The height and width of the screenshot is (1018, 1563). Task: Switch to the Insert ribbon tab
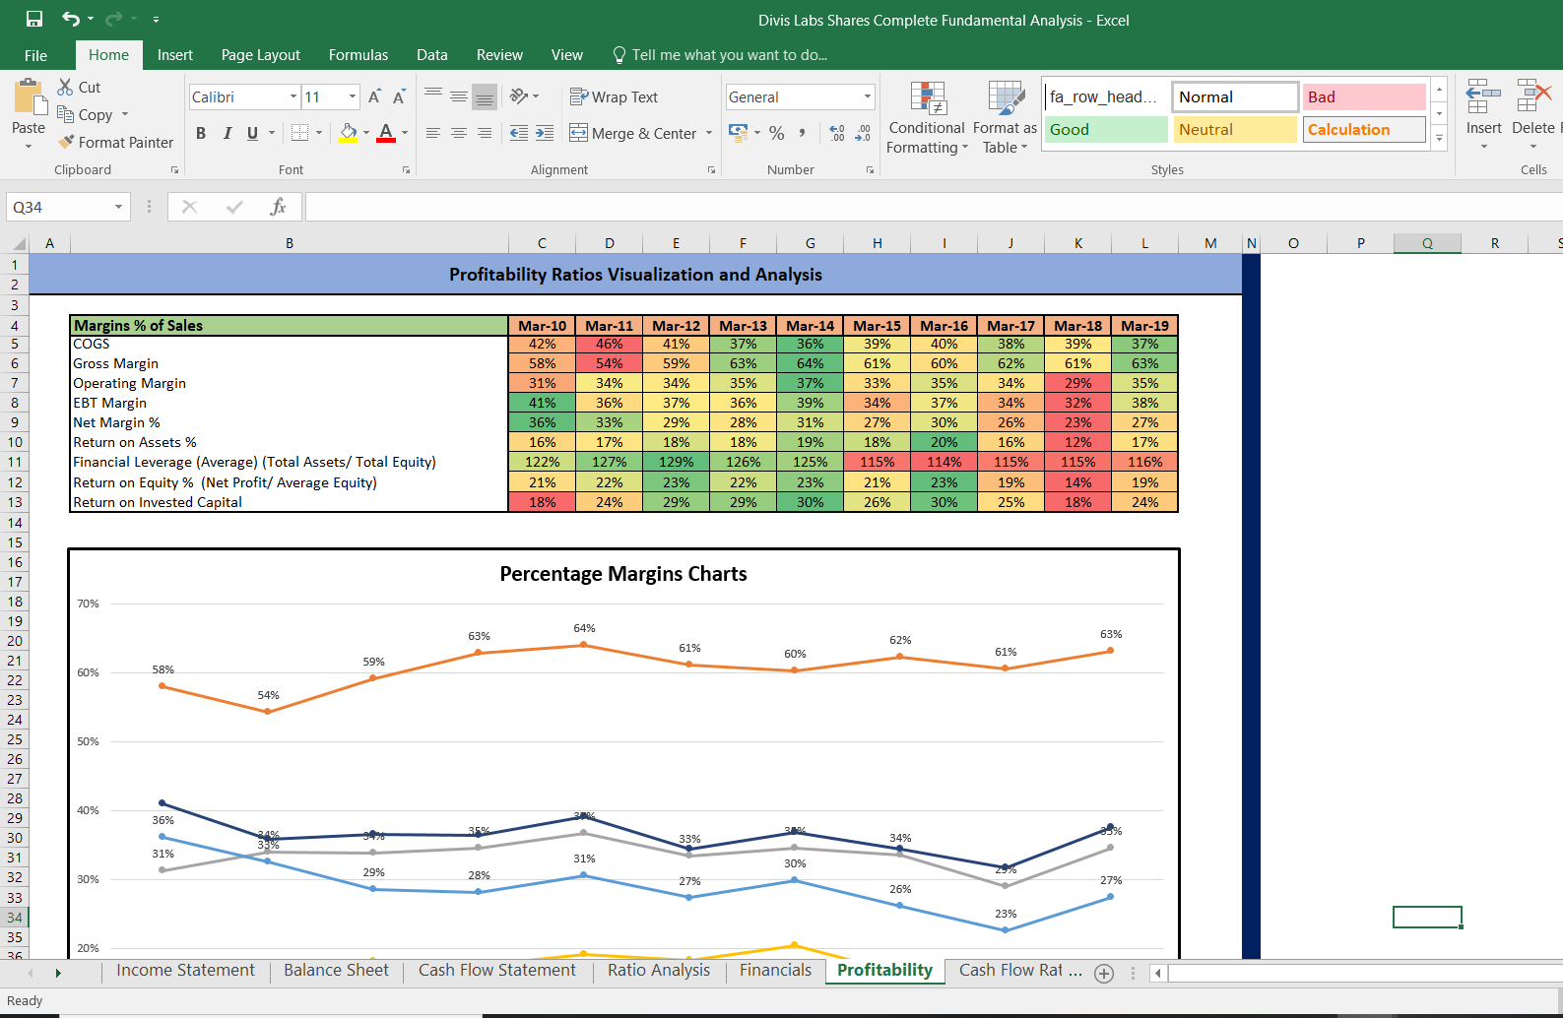(x=174, y=55)
